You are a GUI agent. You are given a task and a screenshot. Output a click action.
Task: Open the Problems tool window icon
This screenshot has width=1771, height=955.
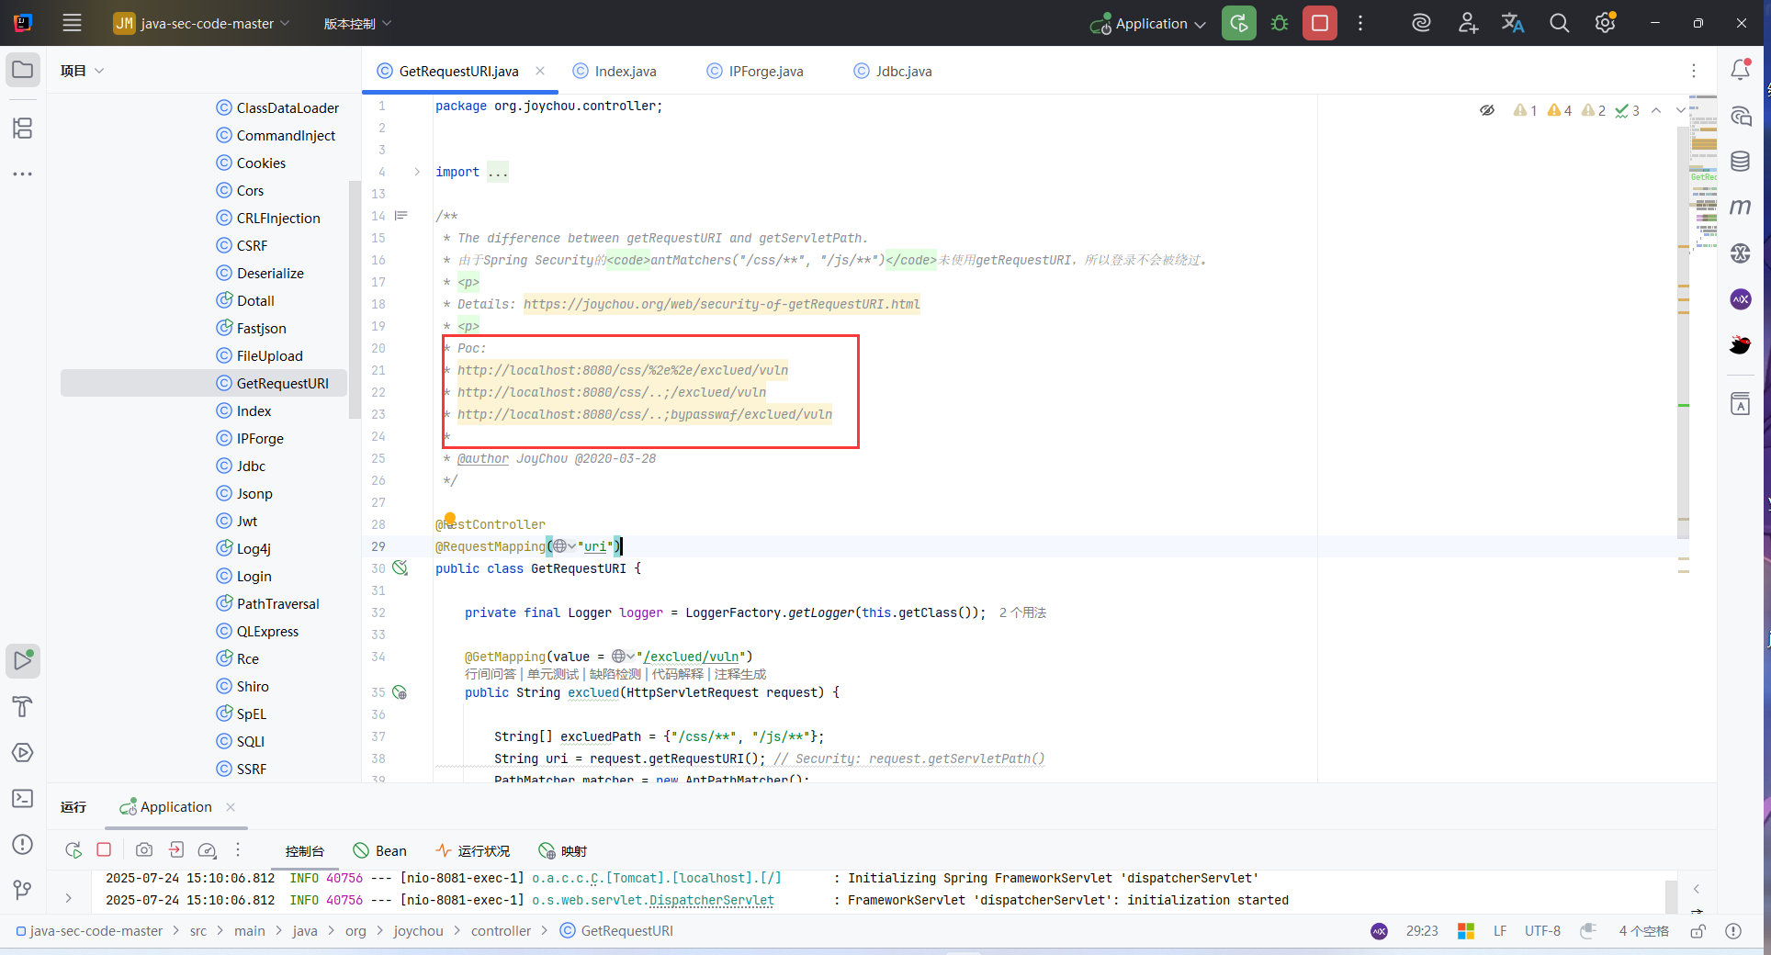(23, 845)
